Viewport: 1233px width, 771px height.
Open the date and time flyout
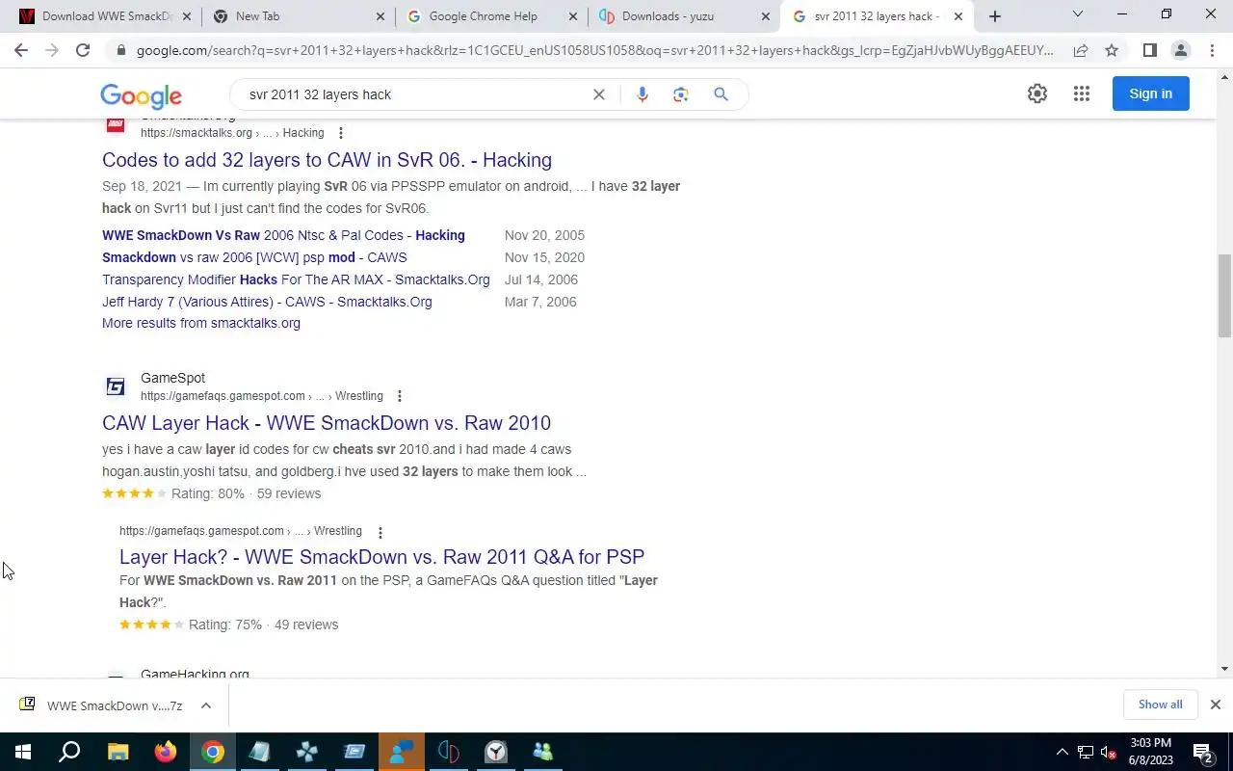pyautogui.click(x=1150, y=752)
